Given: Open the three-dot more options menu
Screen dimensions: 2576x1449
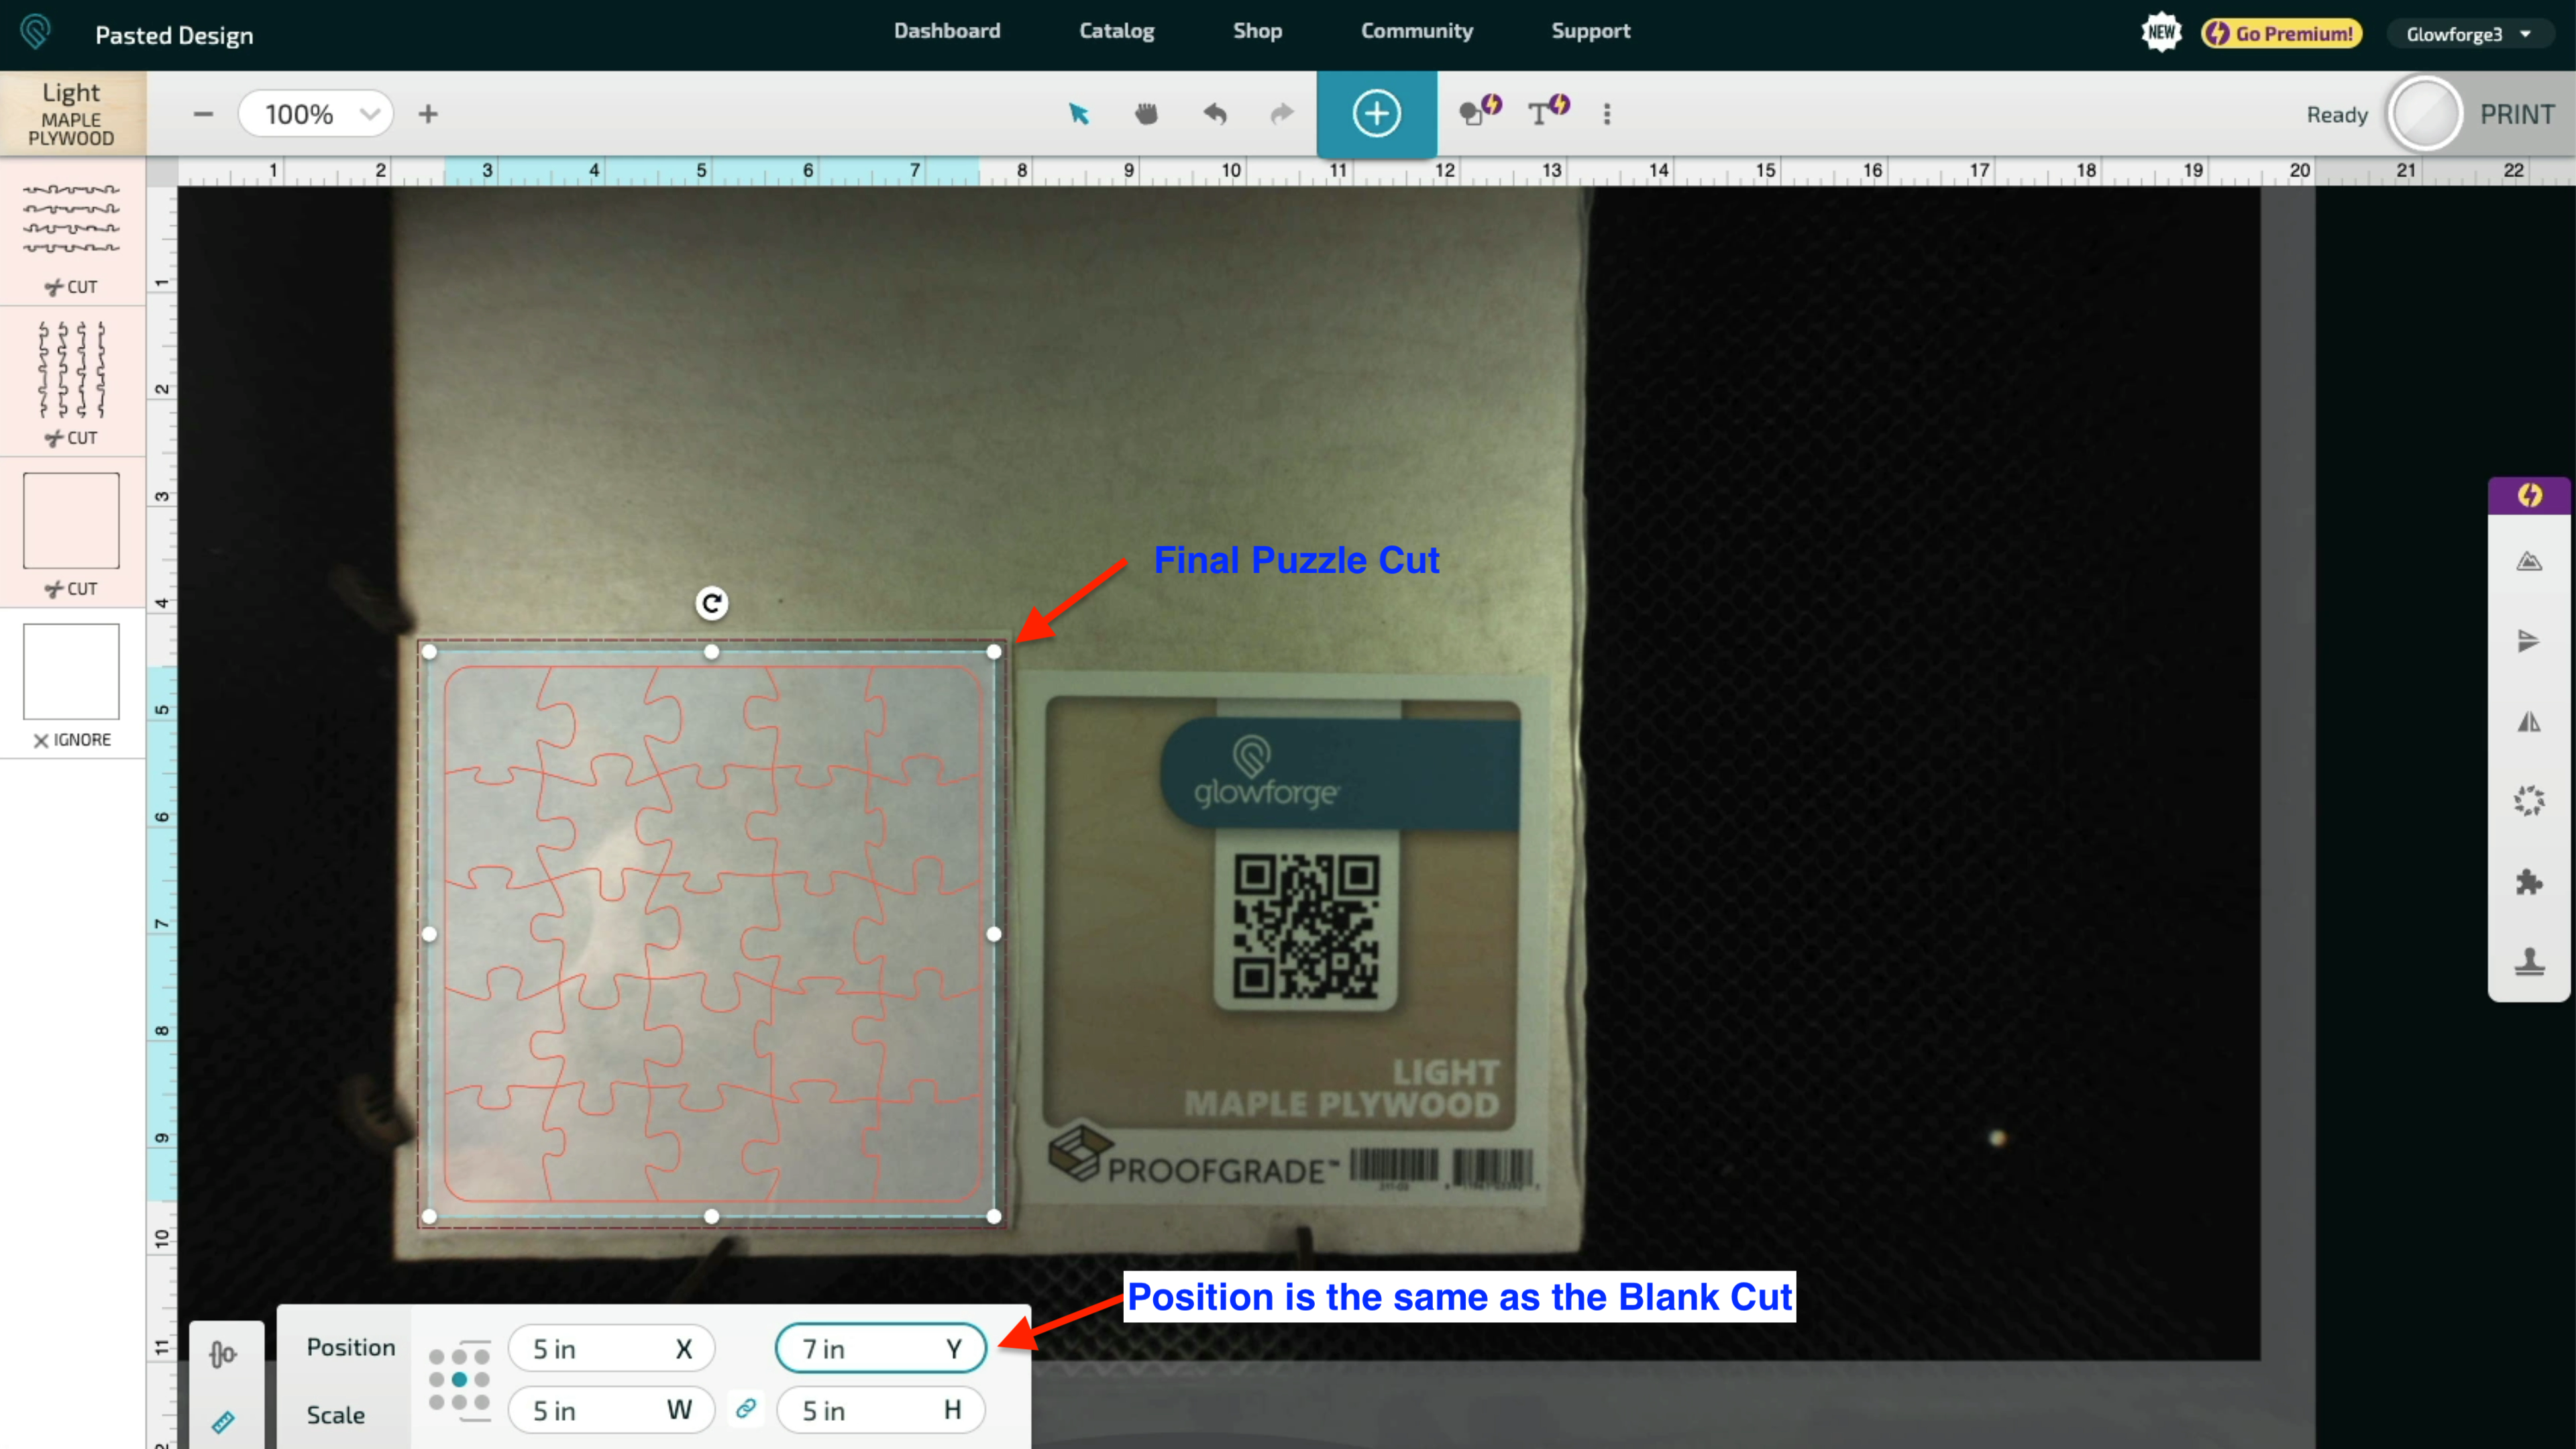Looking at the screenshot, I should pos(1606,114).
